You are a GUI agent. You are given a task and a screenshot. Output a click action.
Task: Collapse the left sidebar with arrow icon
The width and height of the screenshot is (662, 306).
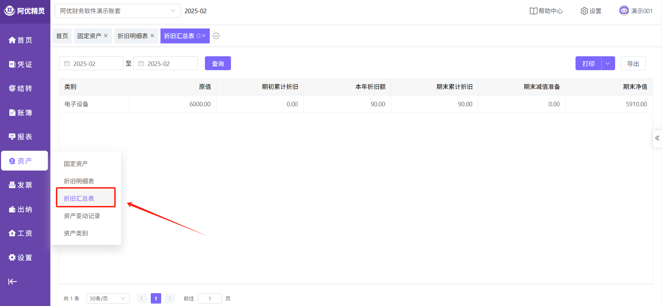(13, 282)
